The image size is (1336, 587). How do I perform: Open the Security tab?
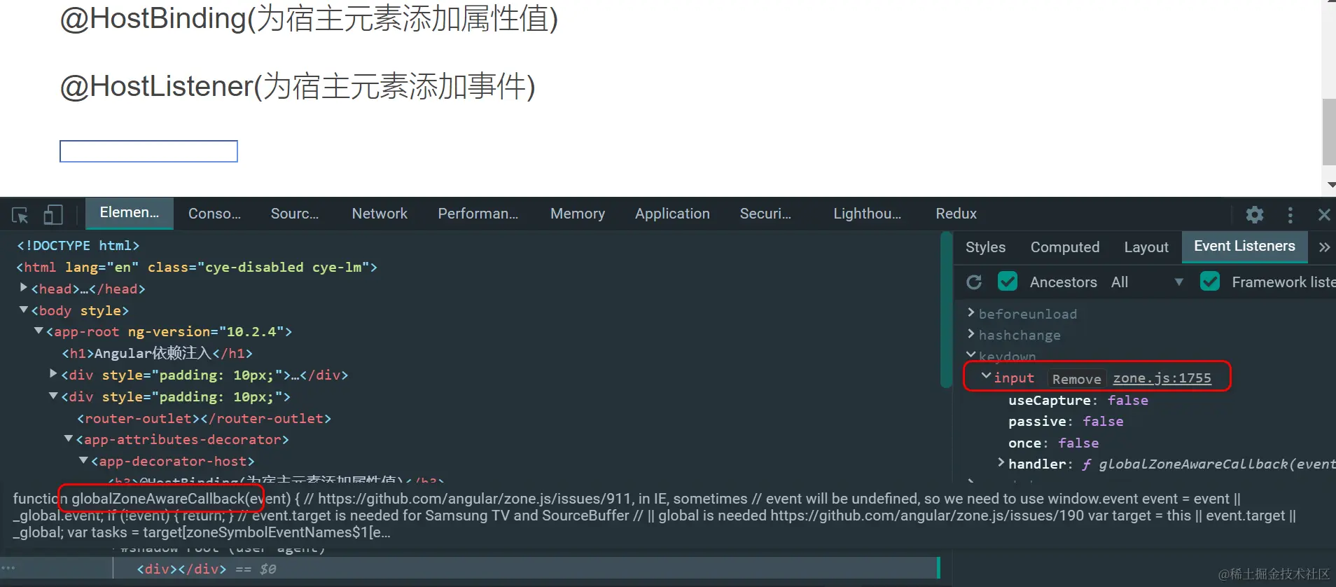765,214
